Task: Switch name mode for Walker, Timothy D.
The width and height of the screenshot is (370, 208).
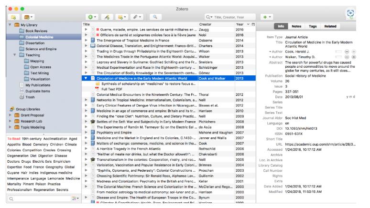Action: [x=338, y=57]
